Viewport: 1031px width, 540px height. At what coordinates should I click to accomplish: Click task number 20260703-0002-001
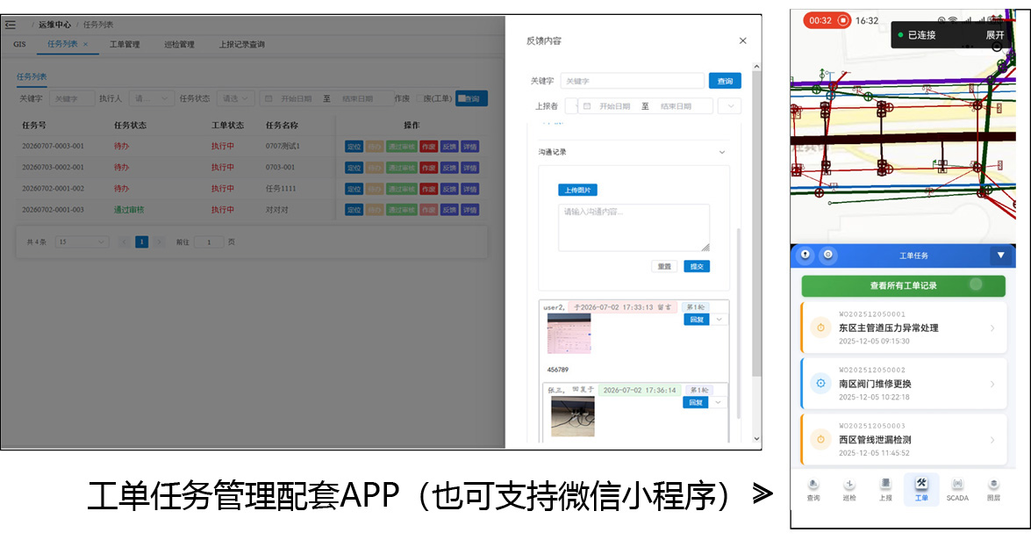53,167
